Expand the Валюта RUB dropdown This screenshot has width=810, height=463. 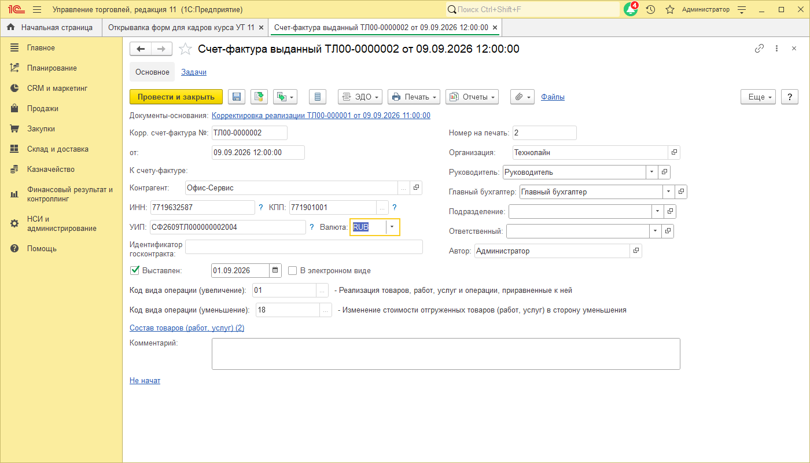point(392,227)
